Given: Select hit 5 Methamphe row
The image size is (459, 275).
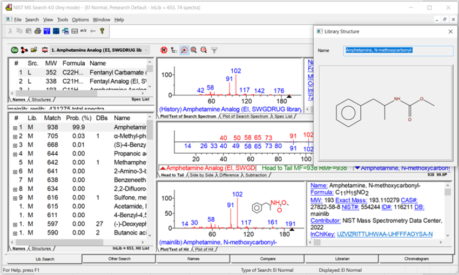Looking at the screenshot, I should (79, 162).
